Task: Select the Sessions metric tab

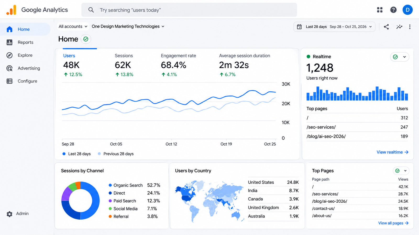Action: tap(124, 65)
